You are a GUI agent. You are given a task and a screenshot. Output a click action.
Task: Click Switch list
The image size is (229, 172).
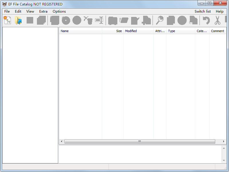point(203,11)
